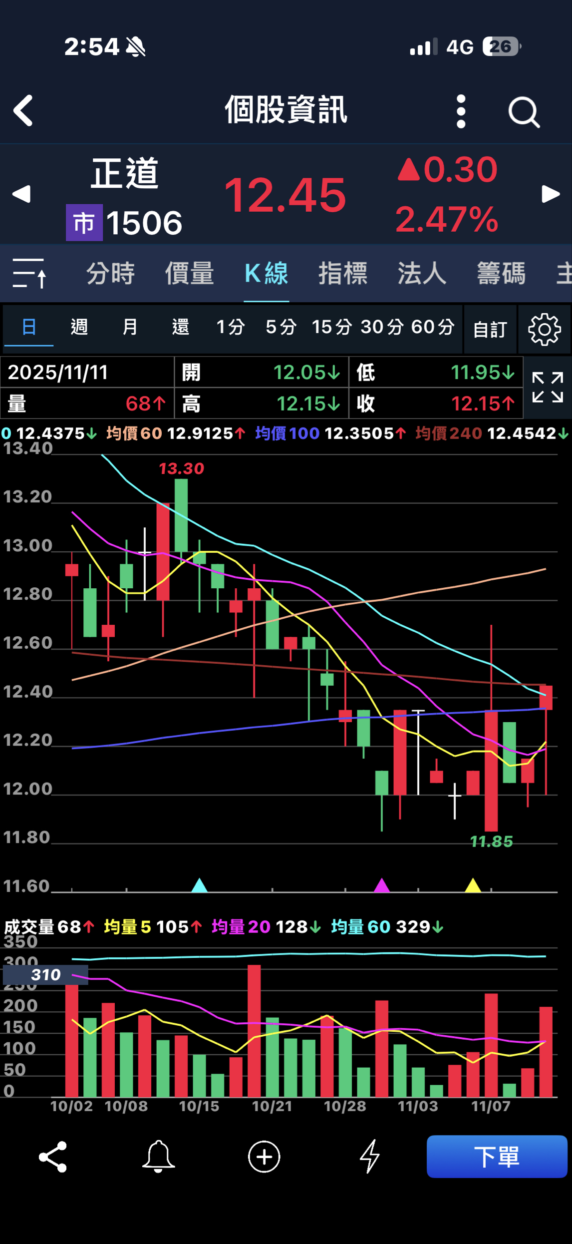This screenshot has width=572, height=1244.
Task: Switch to the 分時 tab
Action: pyautogui.click(x=110, y=273)
